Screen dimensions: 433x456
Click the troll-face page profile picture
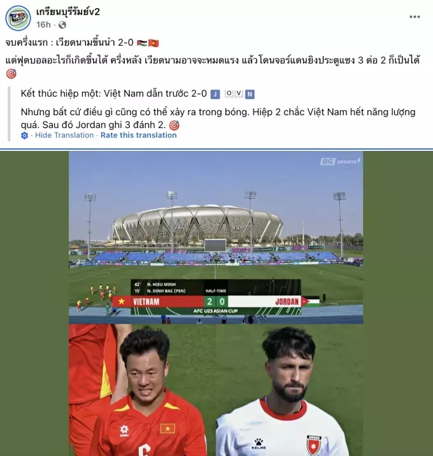(x=18, y=18)
